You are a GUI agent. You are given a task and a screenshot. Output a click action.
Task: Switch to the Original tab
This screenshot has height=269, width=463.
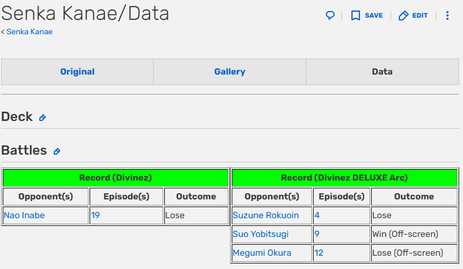point(77,72)
